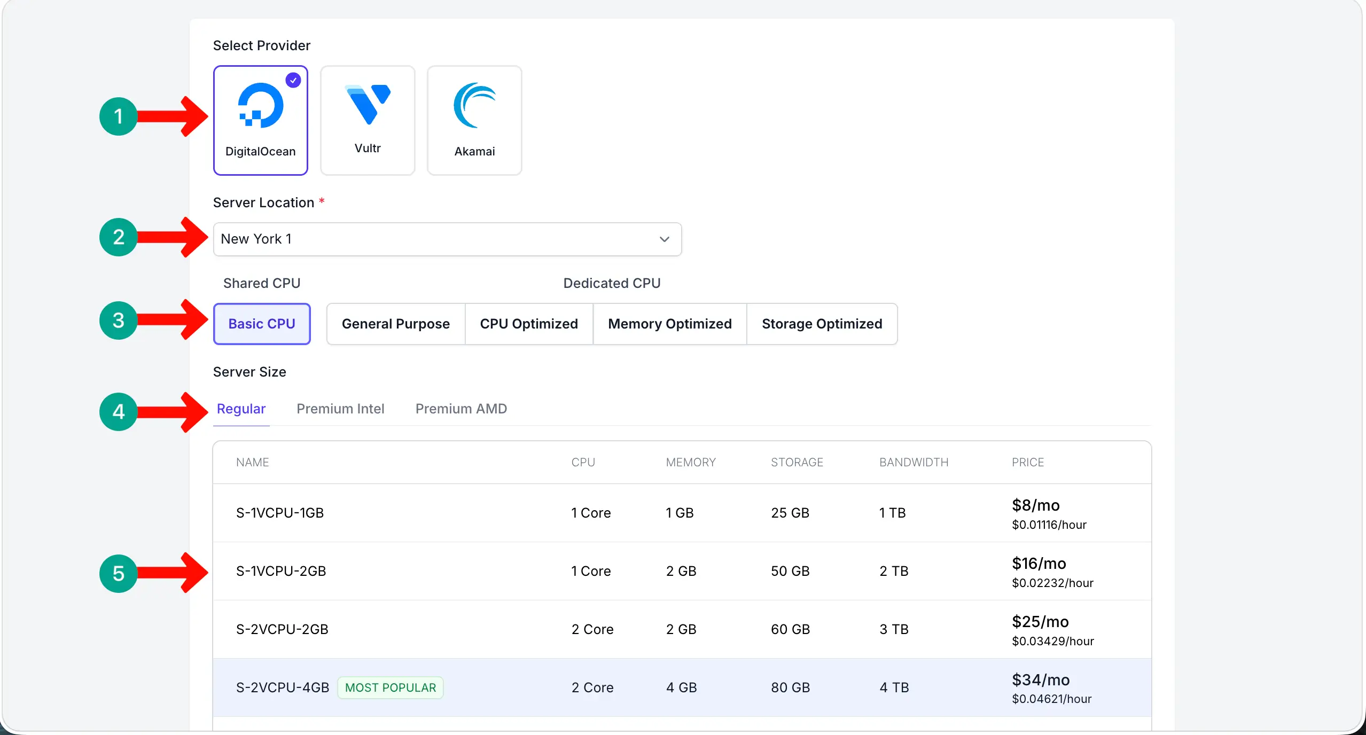The image size is (1366, 735).
Task: Click the $0.01116/hour rate text
Action: [x=1049, y=525]
